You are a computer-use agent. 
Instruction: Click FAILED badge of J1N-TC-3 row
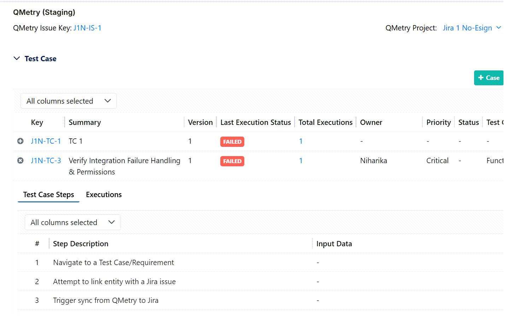point(232,161)
